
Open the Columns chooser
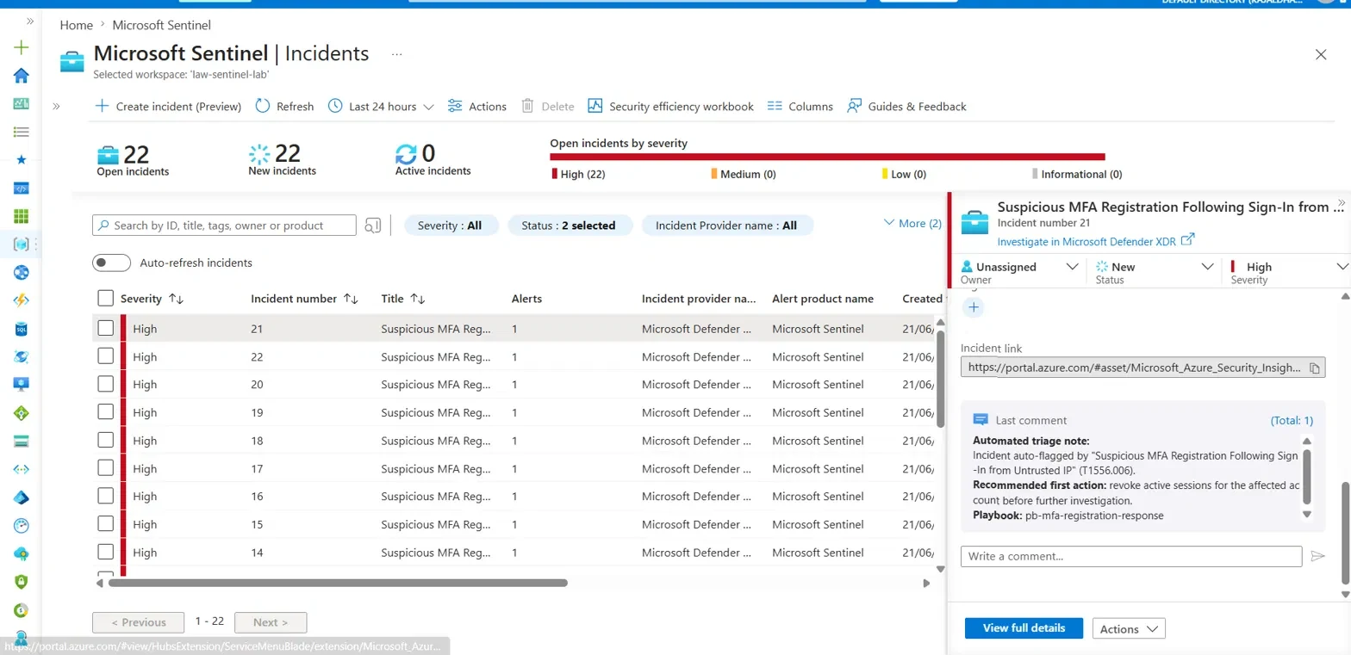point(800,107)
